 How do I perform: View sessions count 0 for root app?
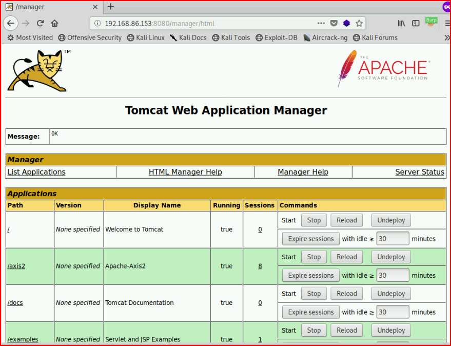[x=260, y=229]
